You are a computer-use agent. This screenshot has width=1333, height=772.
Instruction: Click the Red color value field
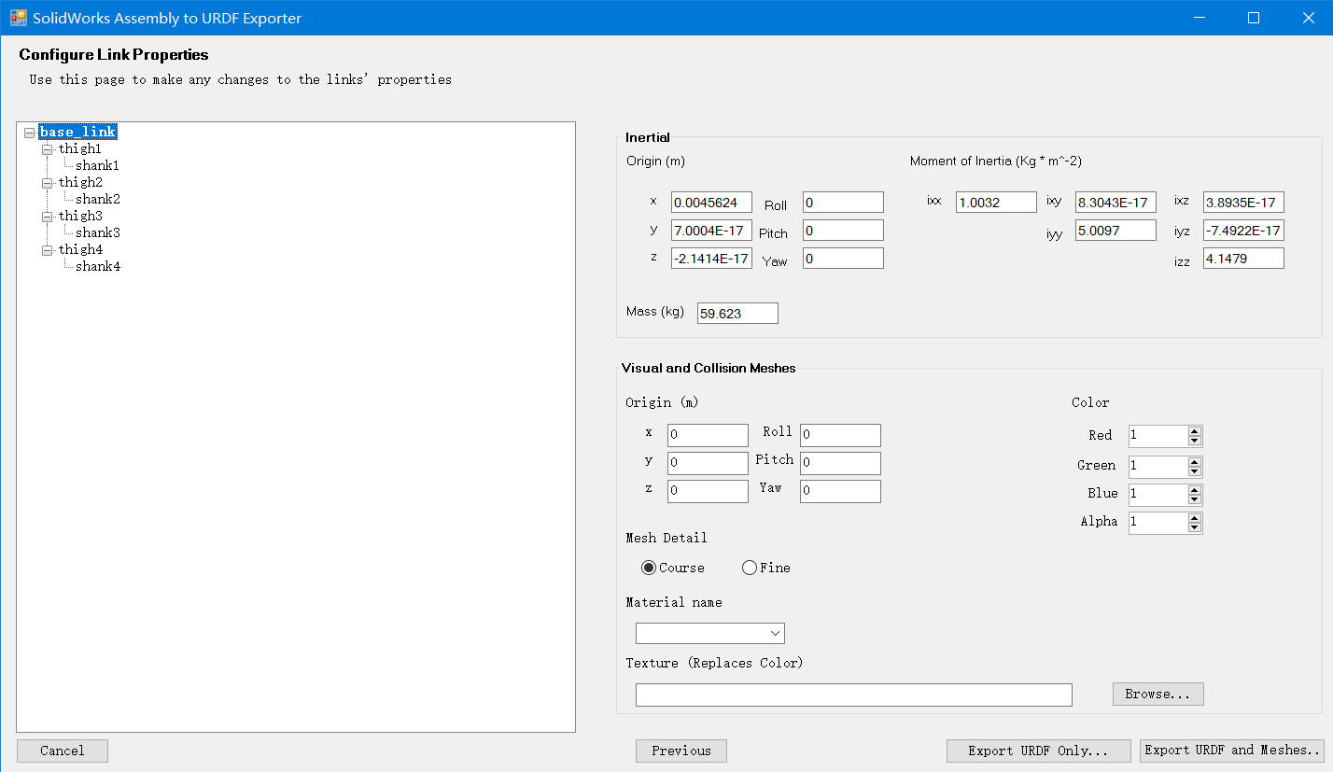click(1158, 436)
